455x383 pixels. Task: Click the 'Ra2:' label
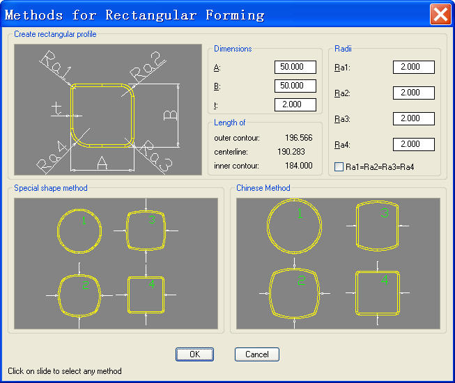tap(342, 93)
